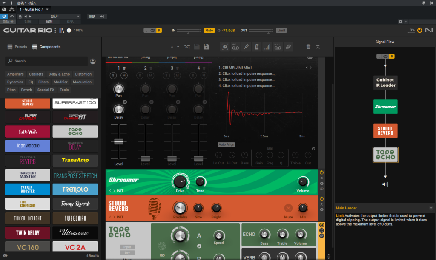
Task: Click next Studio Reverb preset arrow
Action: [x=114, y=217]
